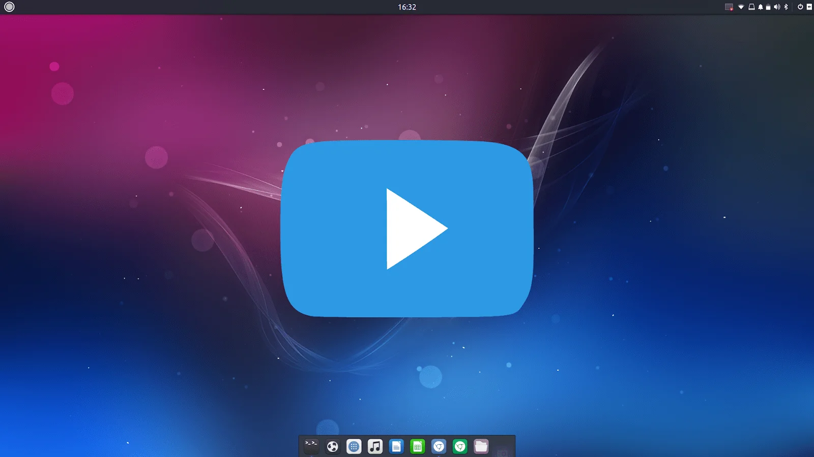Open the Budgie menu in the top panel
The width and height of the screenshot is (814, 457).
[9, 7]
